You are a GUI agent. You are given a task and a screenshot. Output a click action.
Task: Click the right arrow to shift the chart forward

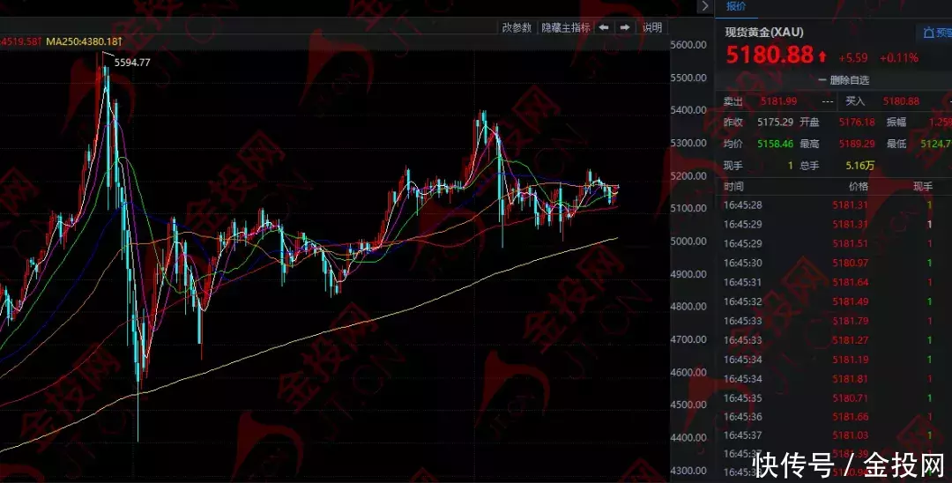coord(624,27)
